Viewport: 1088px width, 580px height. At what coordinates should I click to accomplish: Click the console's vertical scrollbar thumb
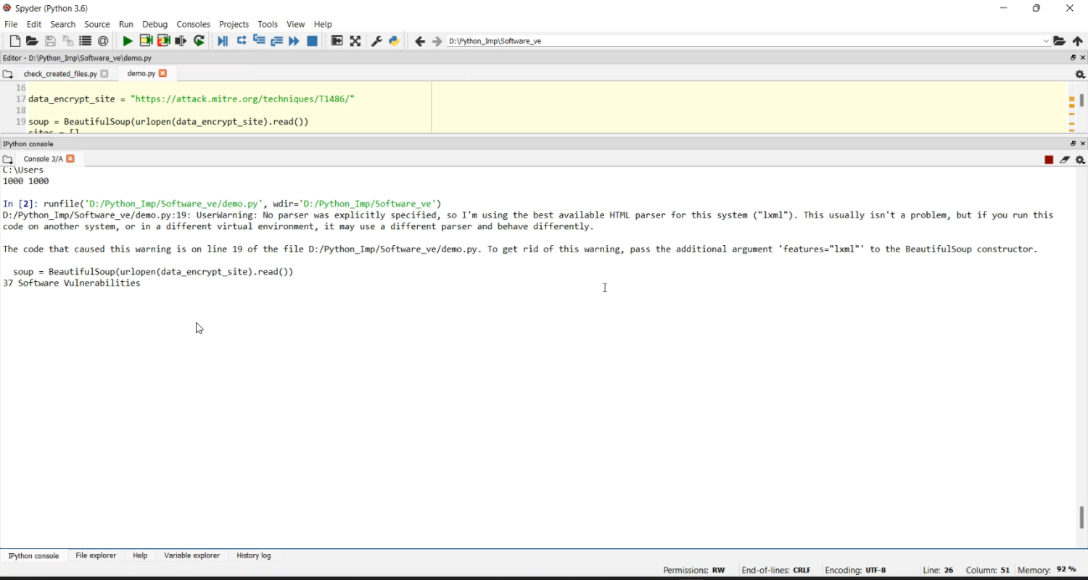[x=1081, y=517]
